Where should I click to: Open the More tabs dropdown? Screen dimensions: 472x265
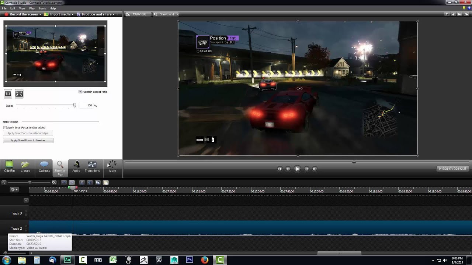(112, 167)
